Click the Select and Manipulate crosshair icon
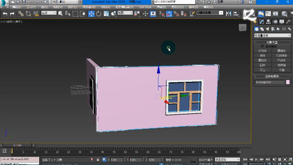293x165 pixels. pyautogui.click(x=146, y=14)
